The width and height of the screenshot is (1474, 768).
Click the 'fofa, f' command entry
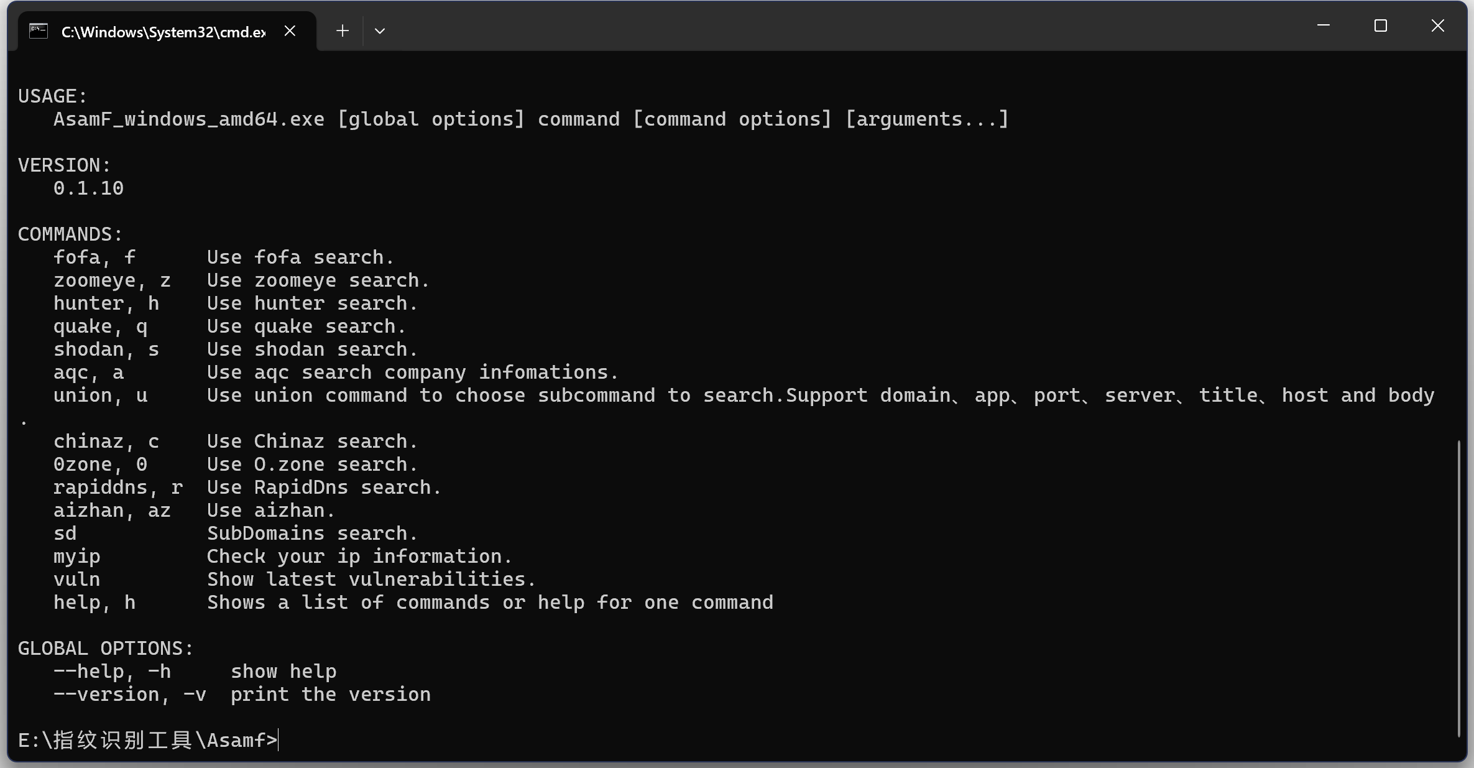(94, 257)
